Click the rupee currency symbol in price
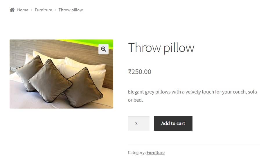The image size is (270, 160). pyautogui.click(x=130, y=72)
